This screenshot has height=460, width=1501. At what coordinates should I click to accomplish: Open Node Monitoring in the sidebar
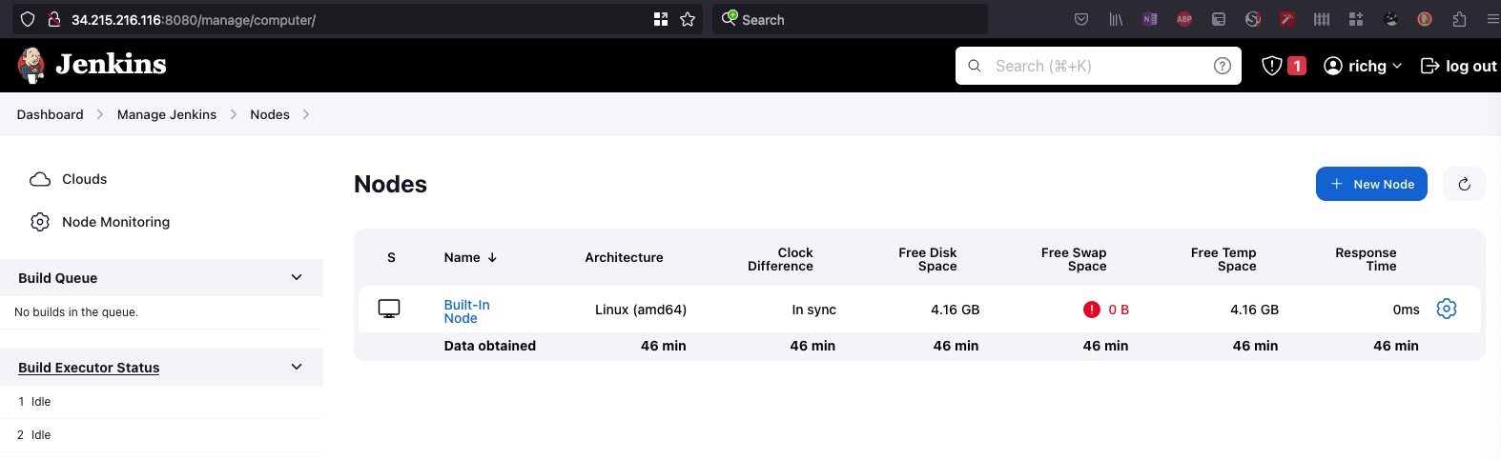pyautogui.click(x=100, y=222)
